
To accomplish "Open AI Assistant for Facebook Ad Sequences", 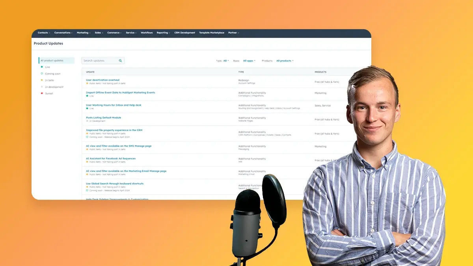I will (x=111, y=158).
